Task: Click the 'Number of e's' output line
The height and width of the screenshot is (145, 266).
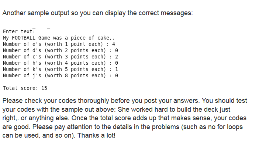Action: point(59,44)
